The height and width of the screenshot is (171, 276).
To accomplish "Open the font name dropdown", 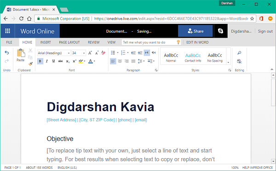I will click(69, 53).
